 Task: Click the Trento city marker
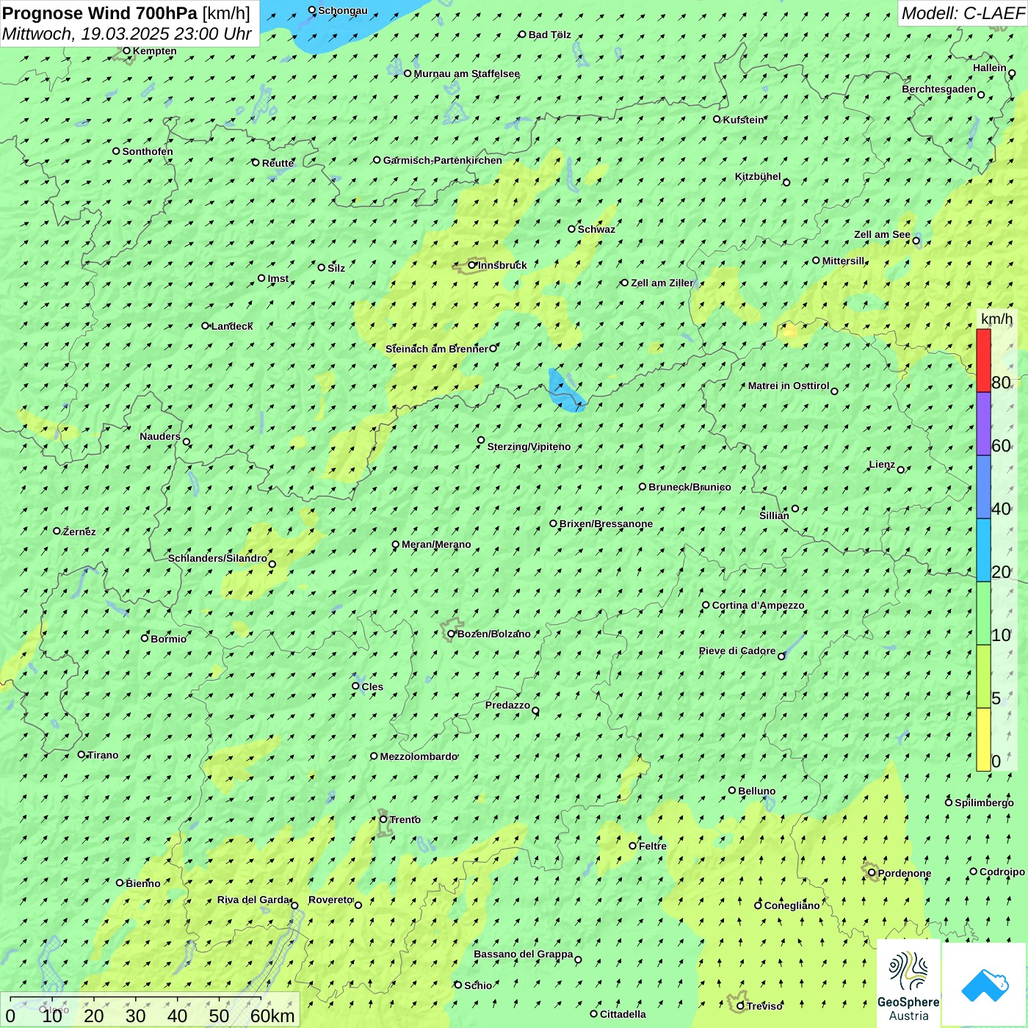point(383,819)
